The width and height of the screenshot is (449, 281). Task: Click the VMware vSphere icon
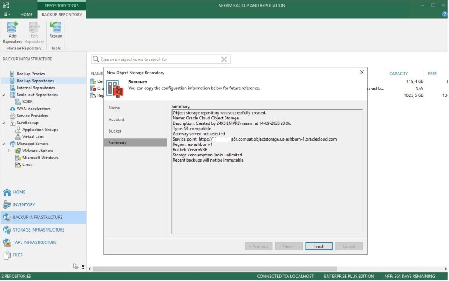18,151
